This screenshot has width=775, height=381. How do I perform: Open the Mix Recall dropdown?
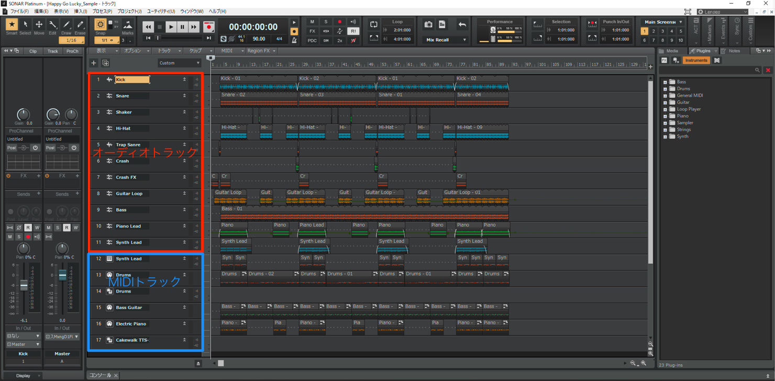tap(446, 40)
